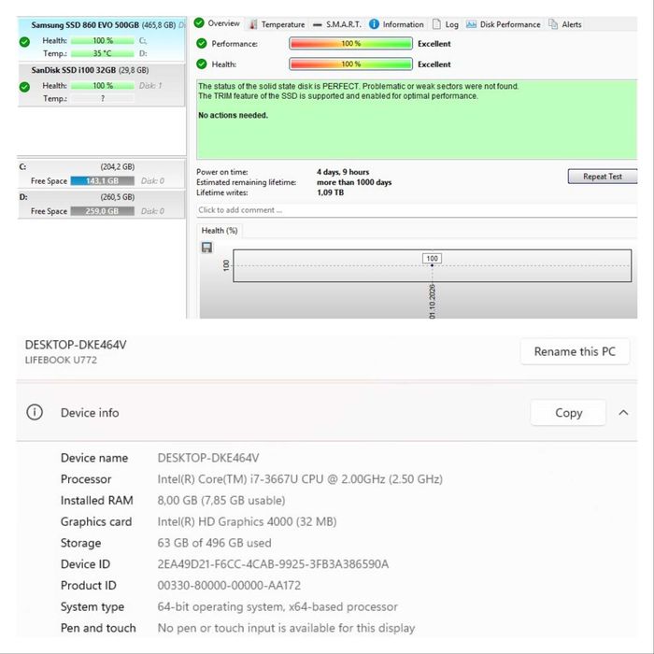The height and width of the screenshot is (654, 654).
Task: Click the Log document icon
Action: pyautogui.click(x=436, y=24)
